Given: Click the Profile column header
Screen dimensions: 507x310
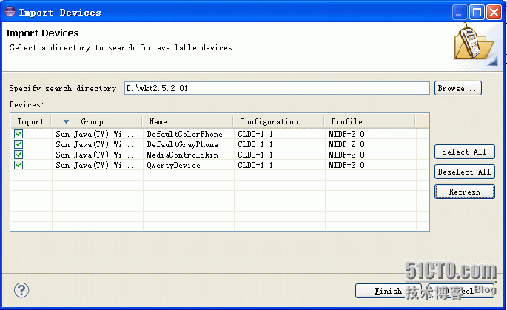Looking at the screenshot, I should (369, 121).
